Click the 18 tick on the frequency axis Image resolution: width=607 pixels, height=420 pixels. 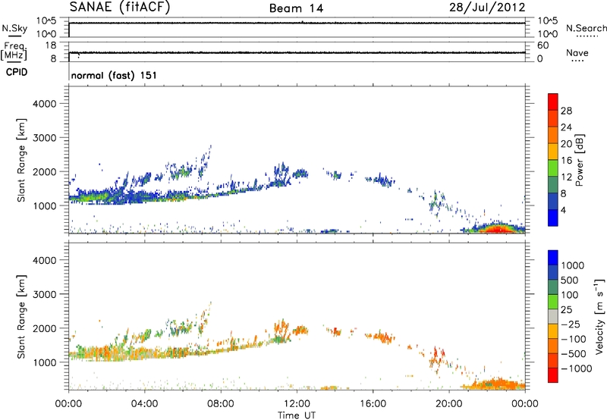pos(51,45)
